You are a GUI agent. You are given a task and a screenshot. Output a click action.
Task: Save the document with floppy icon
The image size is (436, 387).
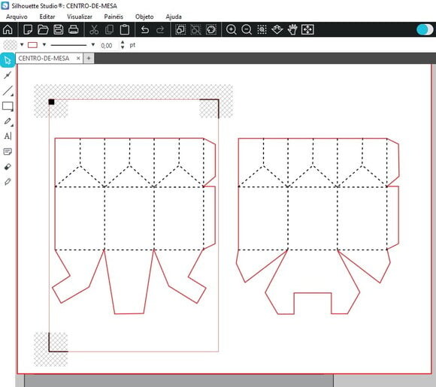coord(58,29)
